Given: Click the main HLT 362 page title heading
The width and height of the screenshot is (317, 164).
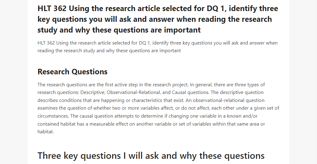Looking at the screenshot, I should pos(158,19).
